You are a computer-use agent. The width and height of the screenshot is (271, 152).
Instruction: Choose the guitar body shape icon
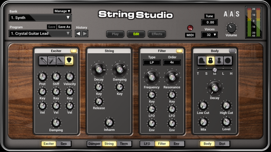click(x=210, y=61)
